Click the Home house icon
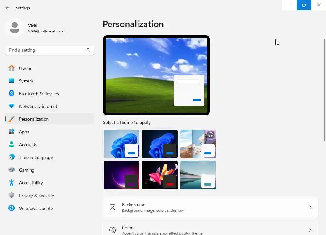 tap(11, 68)
